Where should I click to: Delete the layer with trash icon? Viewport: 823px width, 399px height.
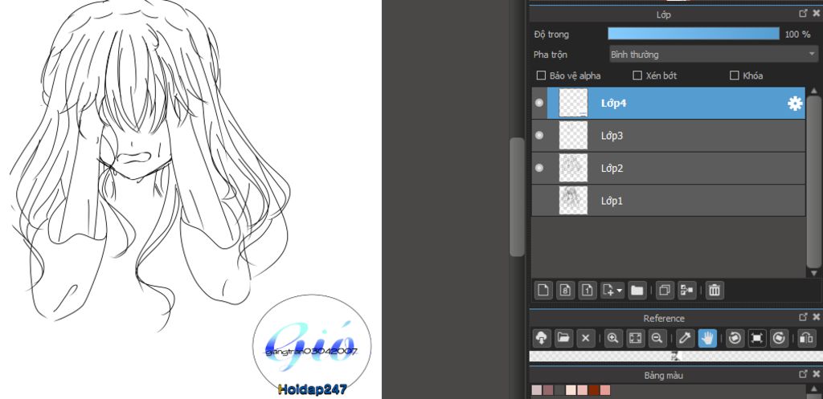pos(714,290)
